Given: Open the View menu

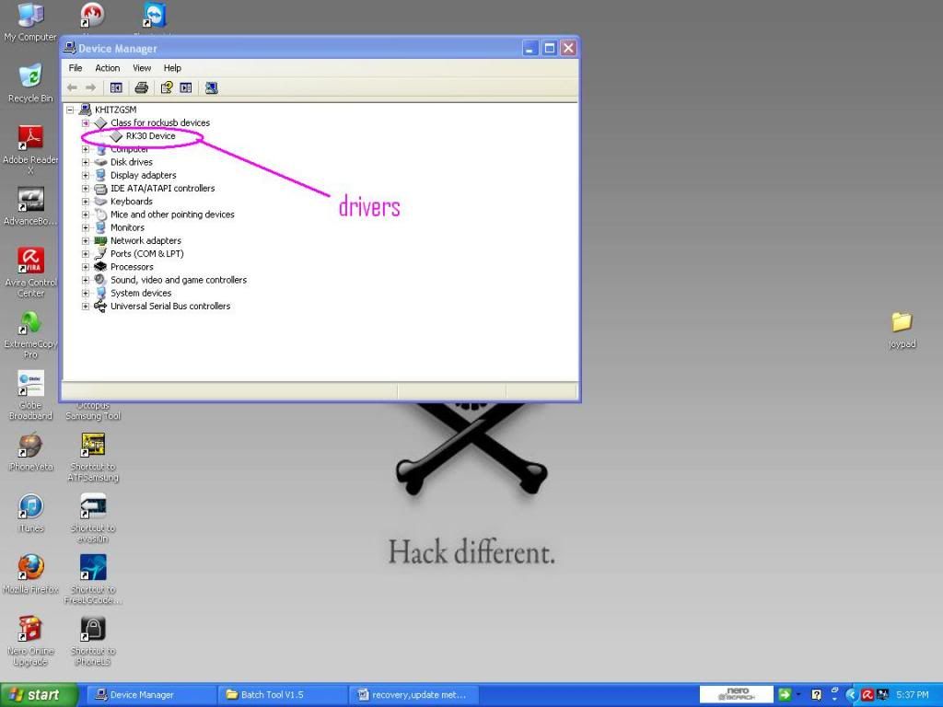Looking at the screenshot, I should coord(142,68).
